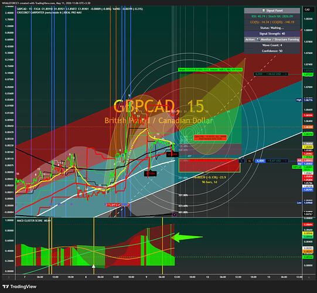Click the red Open P&L label
Viewport: 317px width, 293px height.
[210, 138]
